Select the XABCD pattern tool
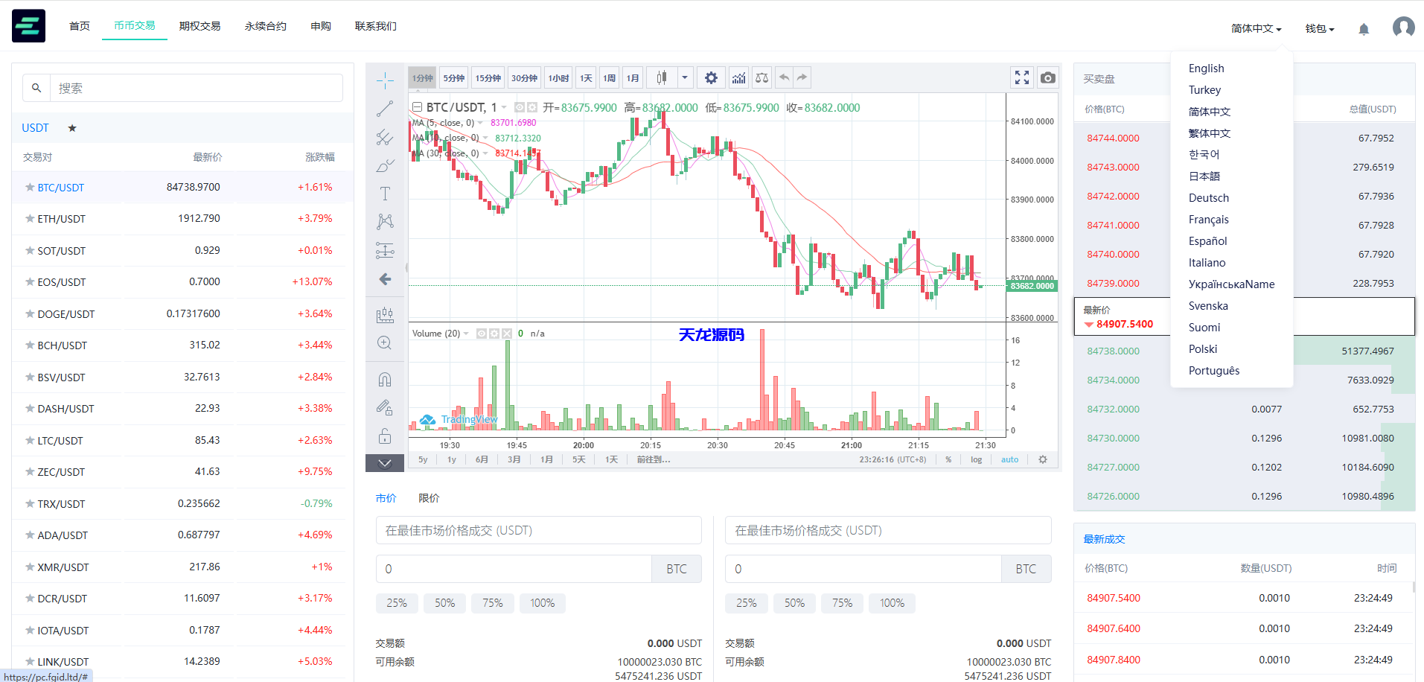This screenshot has width=1424, height=682. [385, 222]
